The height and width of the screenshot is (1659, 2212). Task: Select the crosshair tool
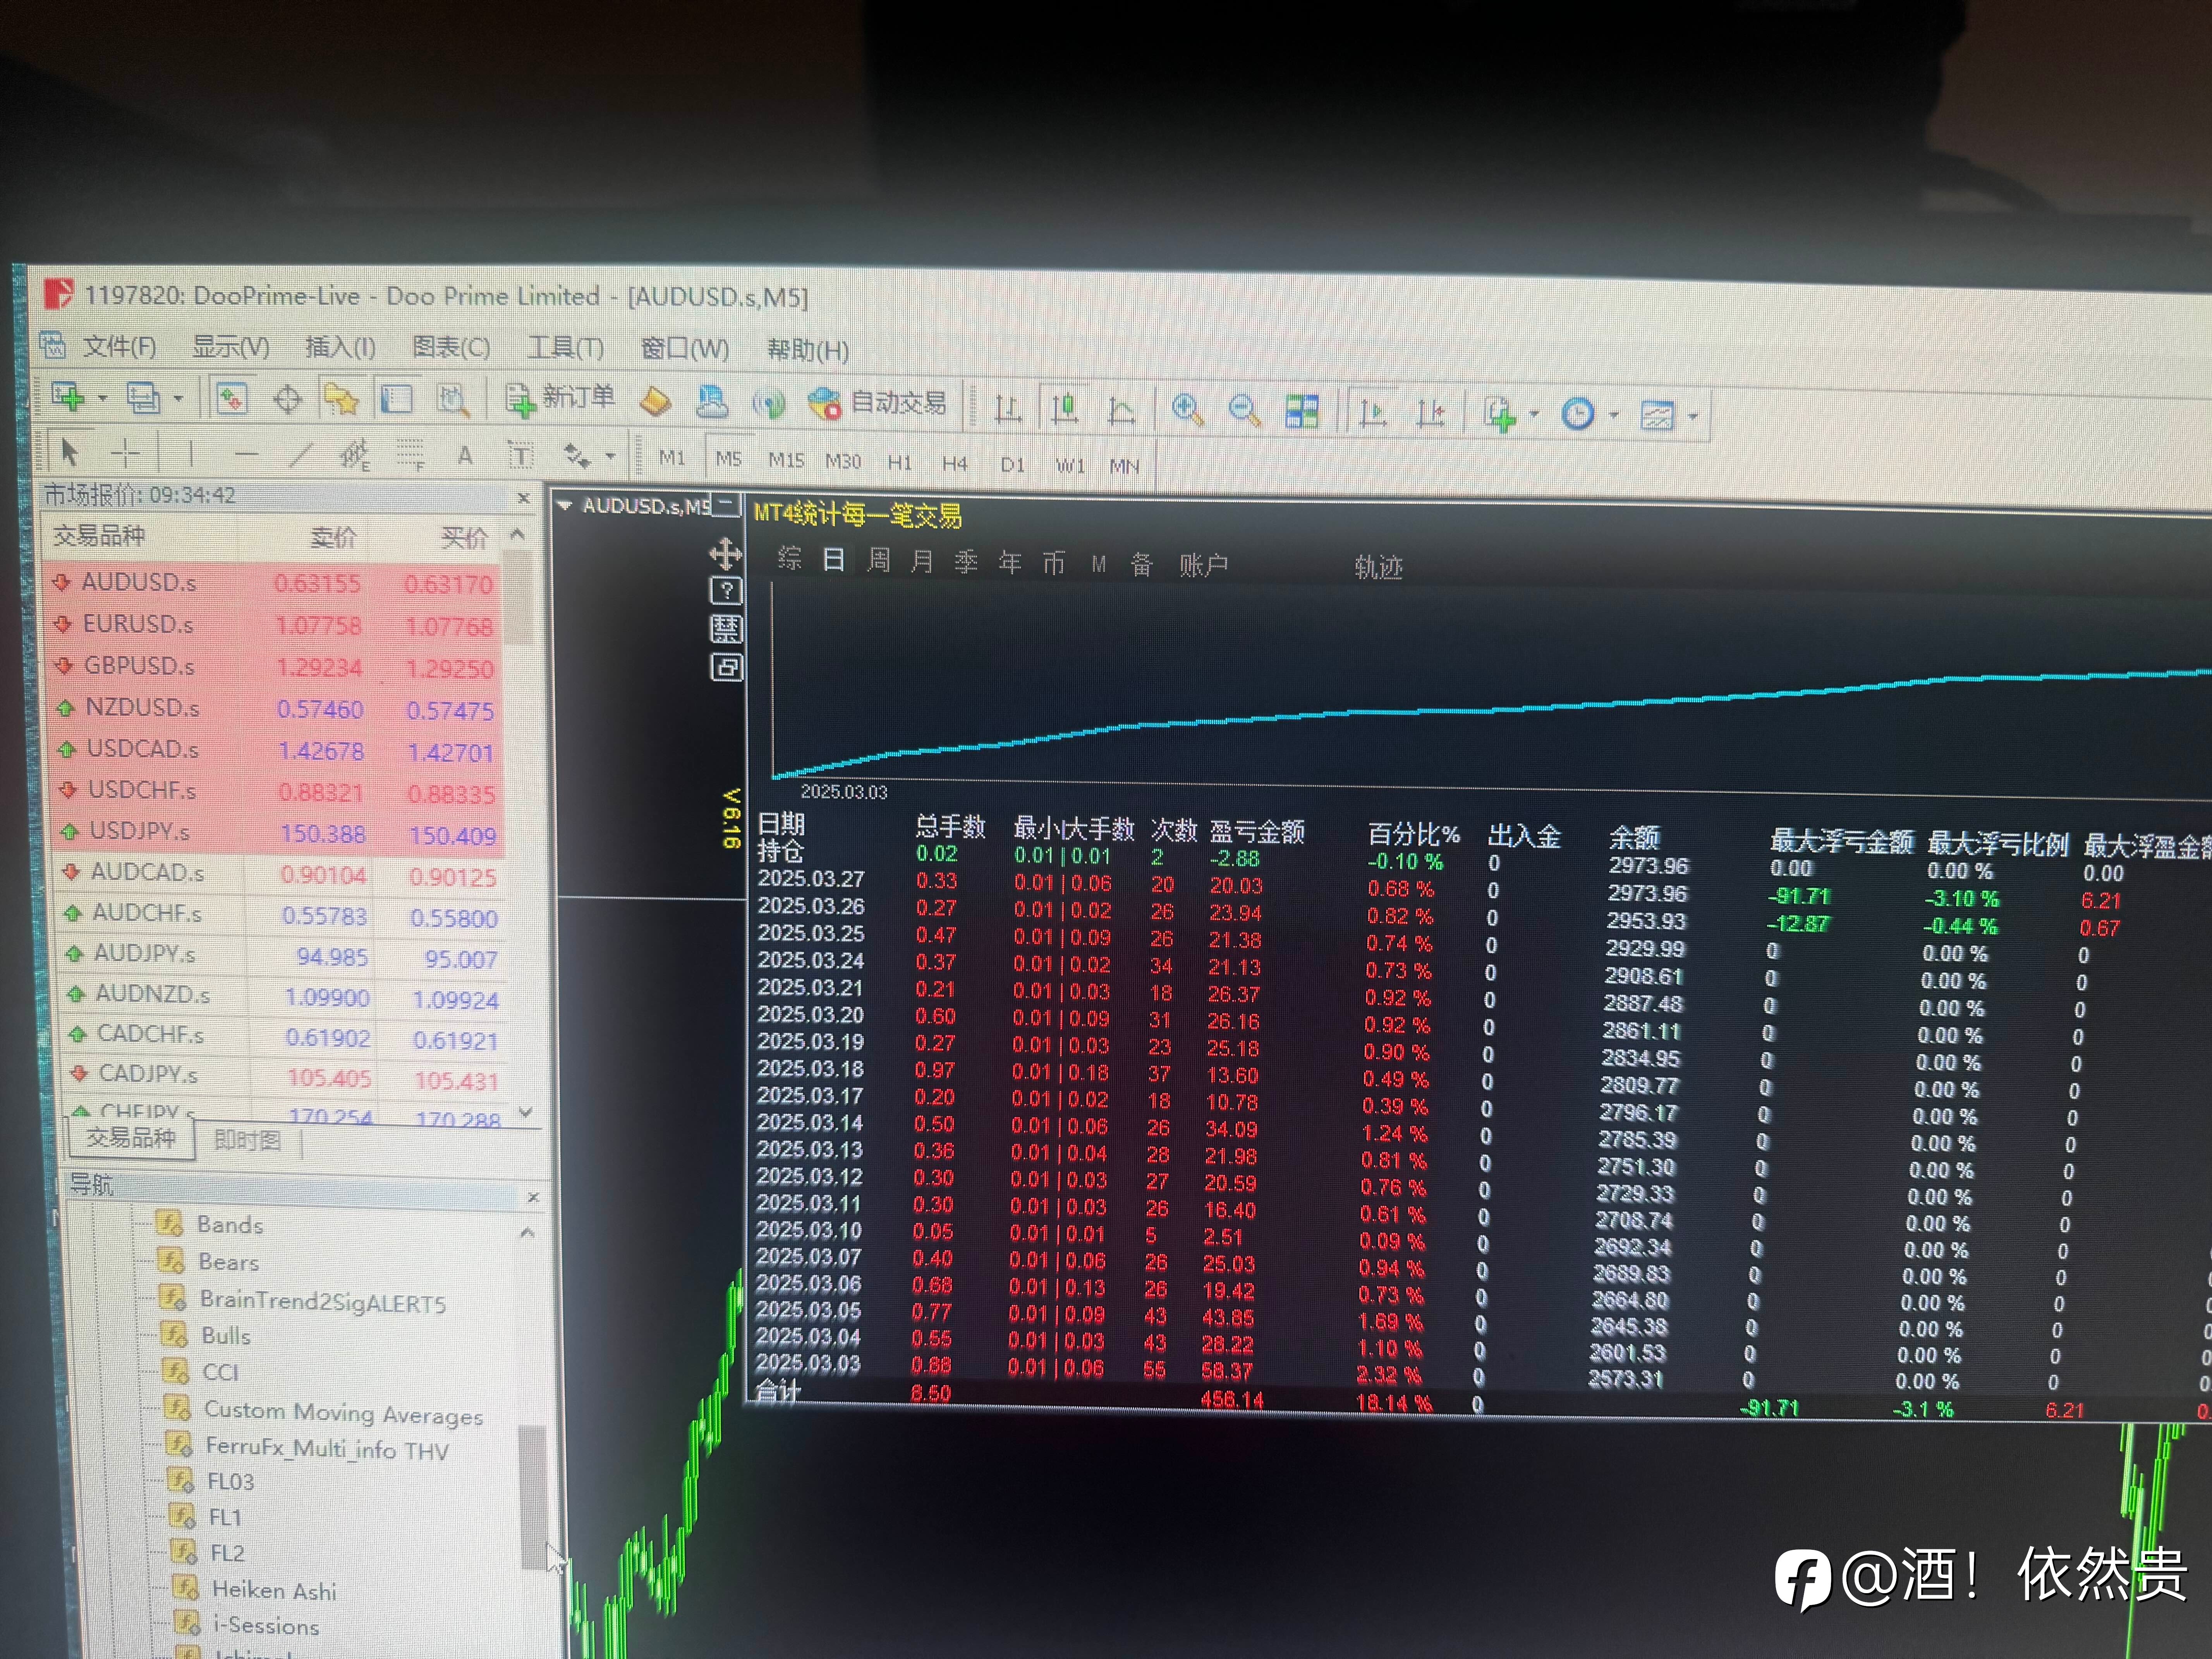click(x=126, y=454)
